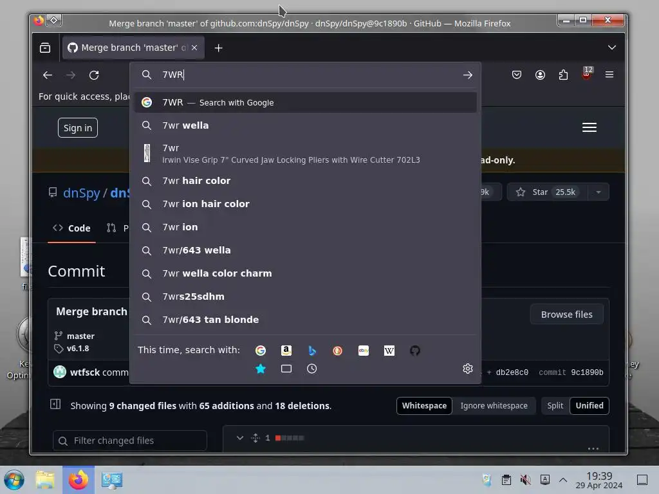
Task: Search open tabs with the tab icon
Action: pyautogui.click(x=286, y=369)
